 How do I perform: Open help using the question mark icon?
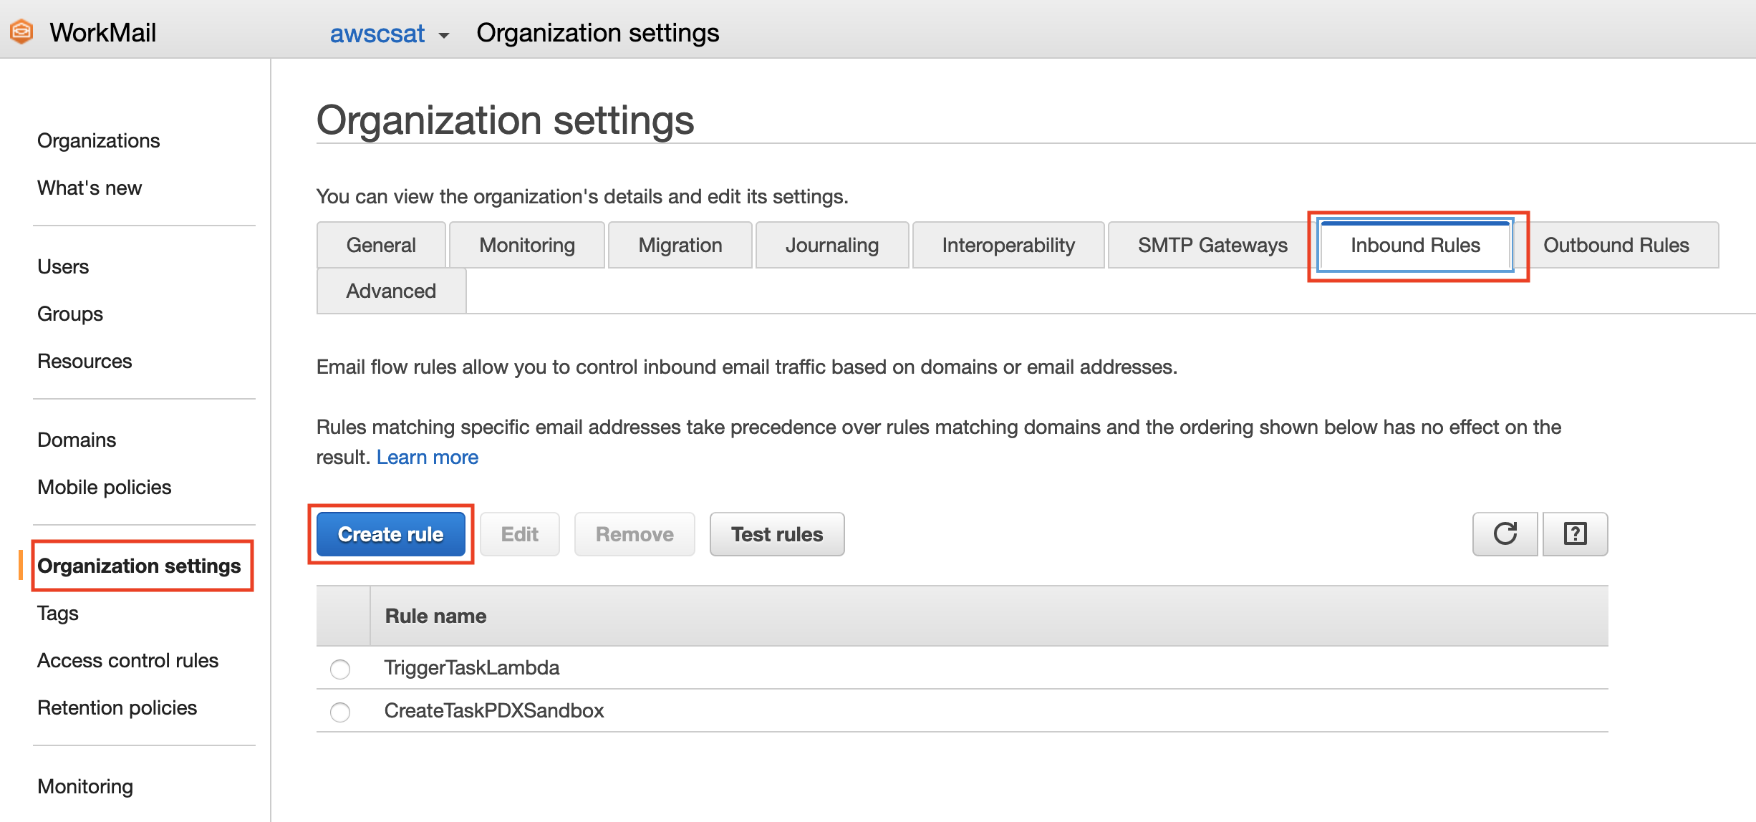(x=1575, y=534)
